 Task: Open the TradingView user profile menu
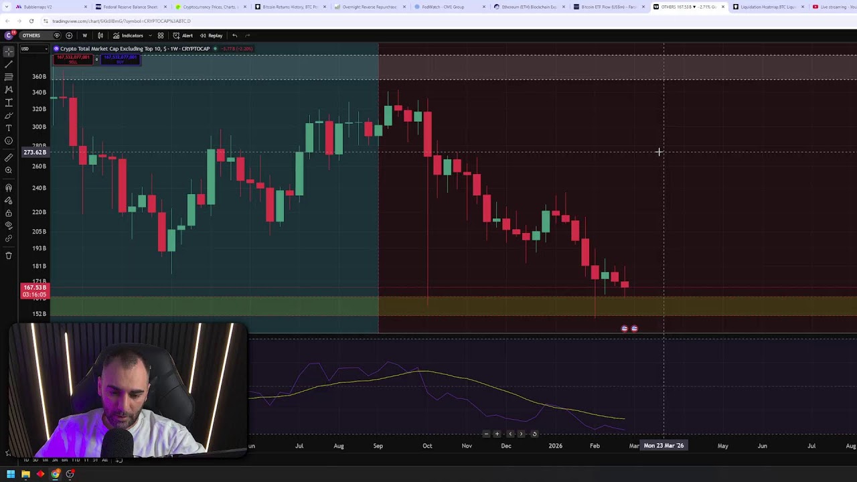tap(9, 35)
